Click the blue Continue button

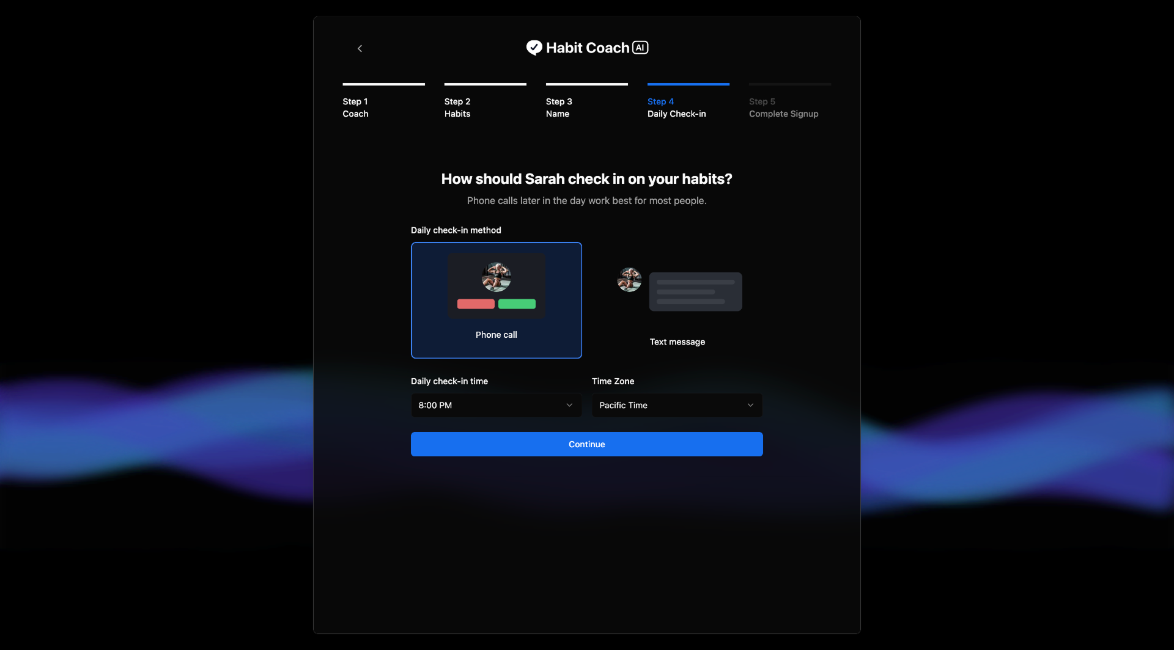tap(587, 444)
